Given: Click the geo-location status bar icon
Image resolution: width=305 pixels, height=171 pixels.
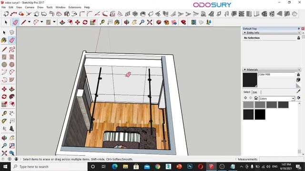Looking at the screenshot, I should (3, 159).
